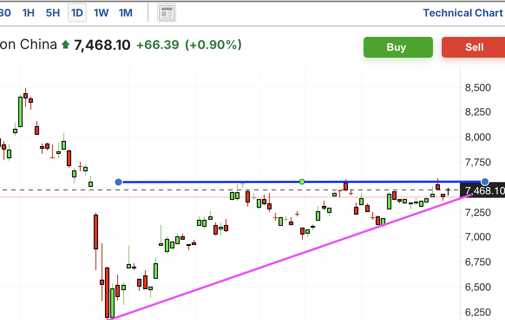Open the Technical Chart link
The height and width of the screenshot is (320, 505).
463,13
